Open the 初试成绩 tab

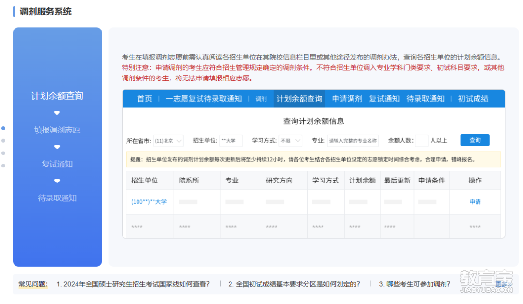coord(473,99)
